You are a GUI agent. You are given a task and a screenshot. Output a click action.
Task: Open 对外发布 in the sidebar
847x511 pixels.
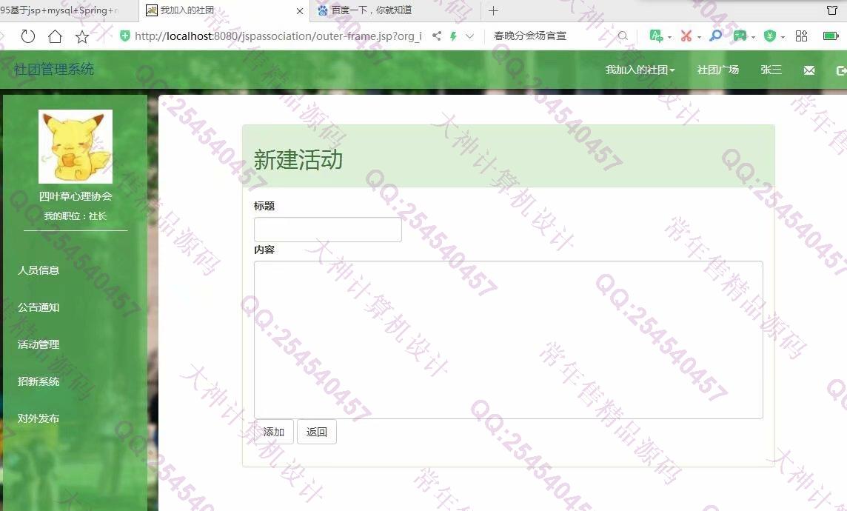pyautogui.click(x=38, y=418)
